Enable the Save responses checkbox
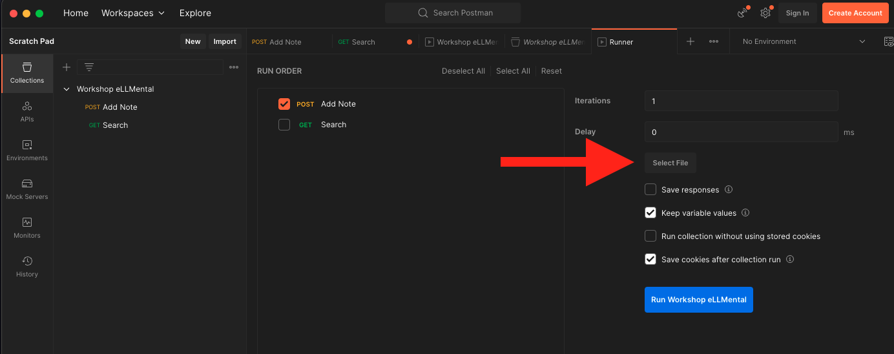Image resolution: width=894 pixels, height=354 pixels. click(650, 190)
